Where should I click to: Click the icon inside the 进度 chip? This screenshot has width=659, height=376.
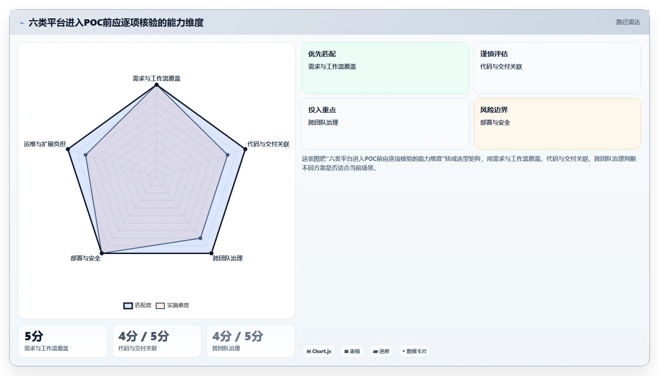click(375, 351)
